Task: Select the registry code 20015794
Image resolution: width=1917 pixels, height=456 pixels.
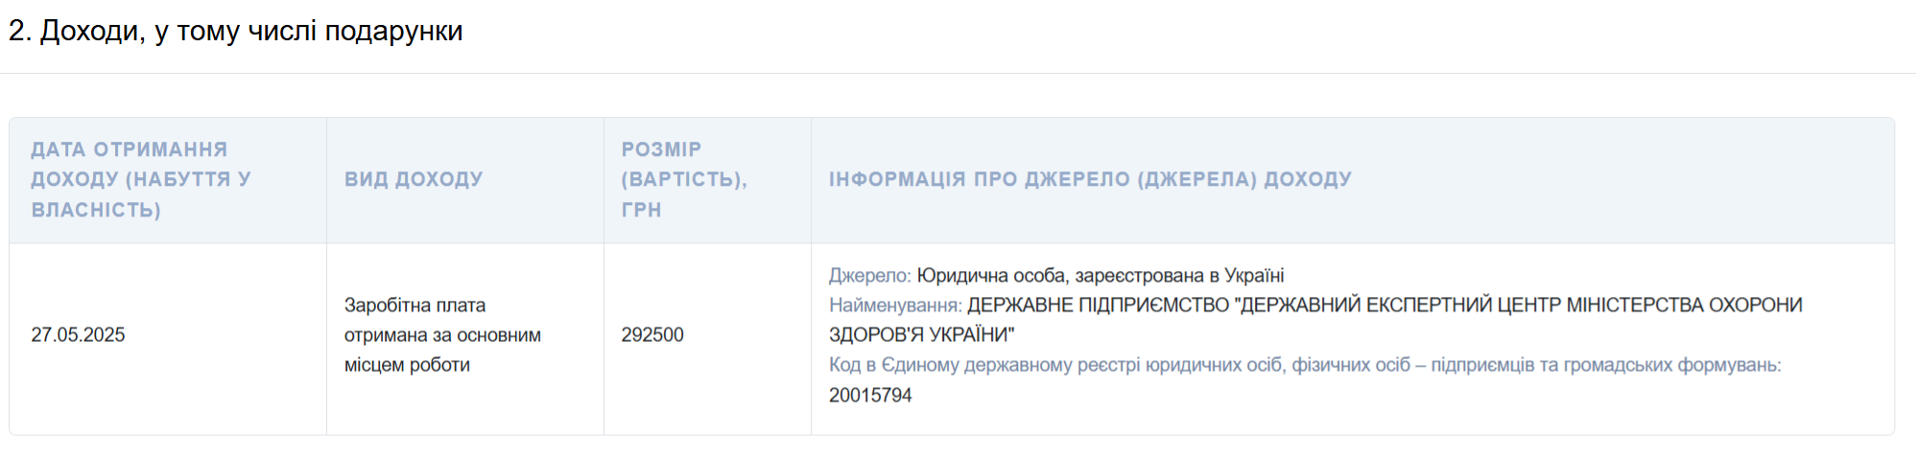Action: [x=870, y=395]
